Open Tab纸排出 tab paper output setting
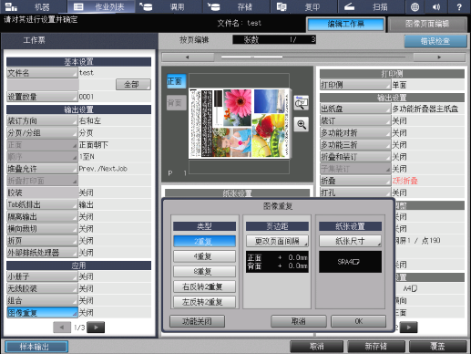This screenshot has width=471, height=354. coord(42,204)
